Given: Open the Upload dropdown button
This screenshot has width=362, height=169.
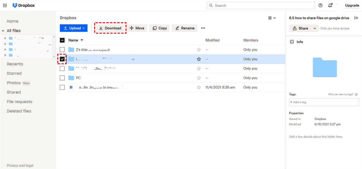Looking at the screenshot, I should 74,28.
